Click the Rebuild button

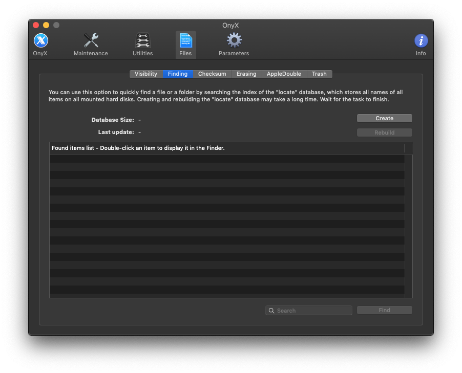tap(384, 133)
